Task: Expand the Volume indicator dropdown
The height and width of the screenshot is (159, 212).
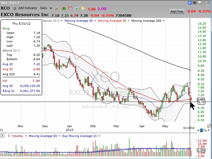Action: tap(26, 136)
